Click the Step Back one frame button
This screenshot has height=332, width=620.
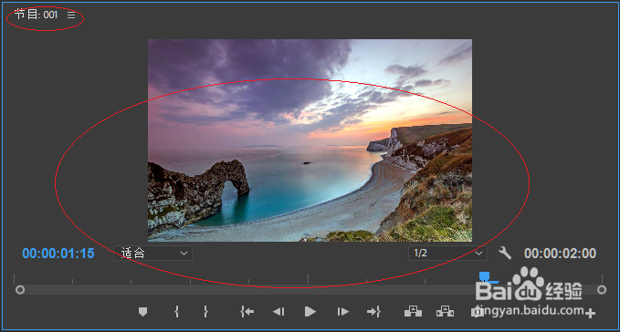pos(278,312)
